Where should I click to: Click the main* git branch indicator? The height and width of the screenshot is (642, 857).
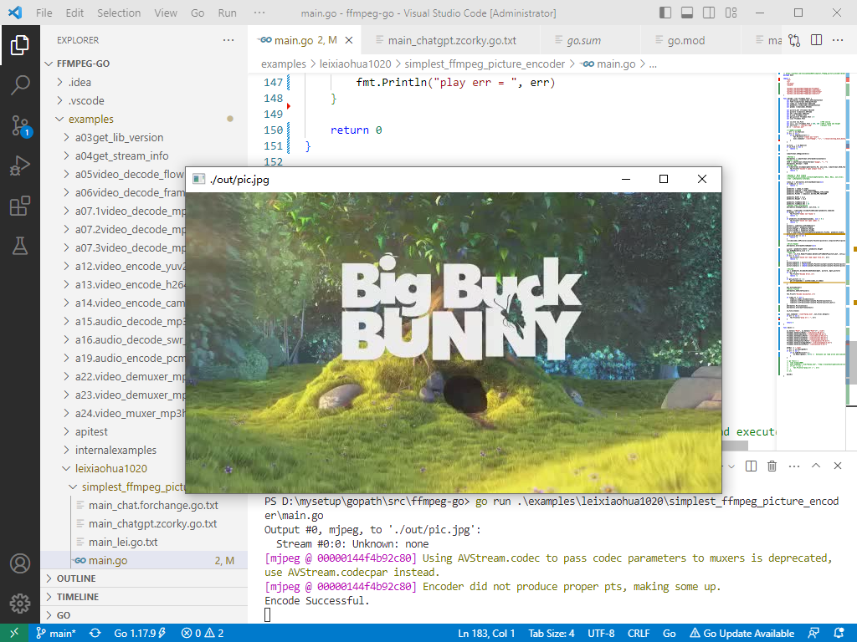56,634
